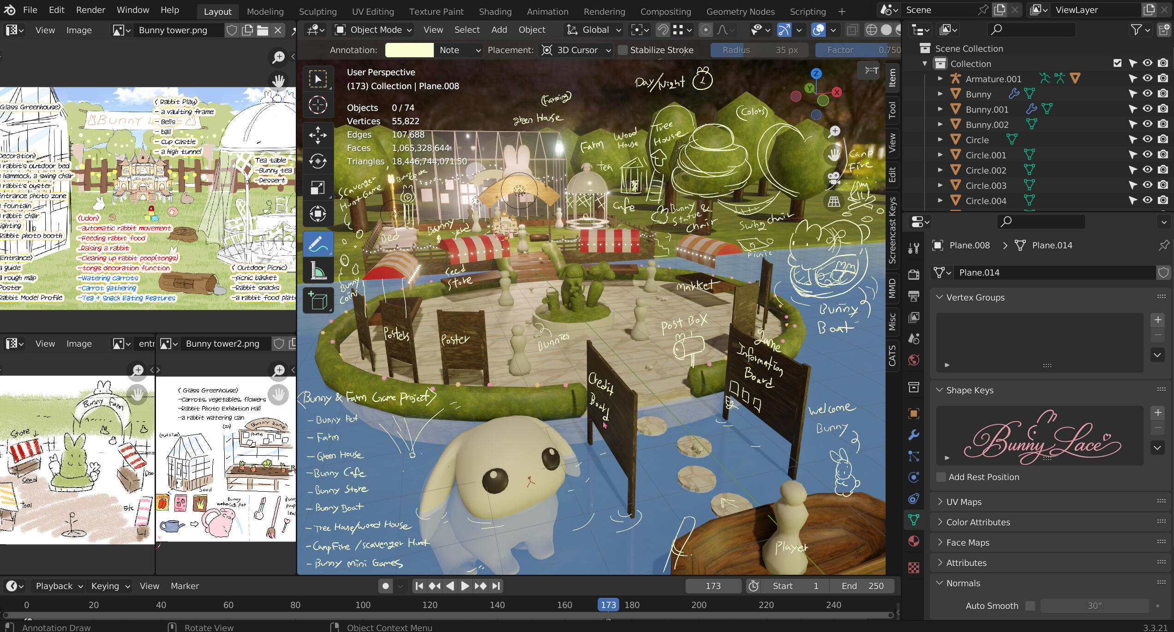The height and width of the screenshot is (632, 1174).
Task: Expand Armature.001 in the outliner
Action: (940, 79)
